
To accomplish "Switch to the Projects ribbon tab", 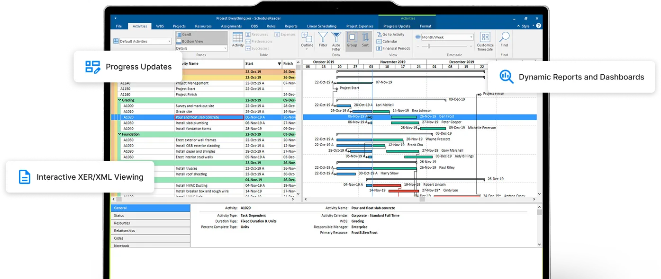I will pyautogui.click(x=179, y=26).
